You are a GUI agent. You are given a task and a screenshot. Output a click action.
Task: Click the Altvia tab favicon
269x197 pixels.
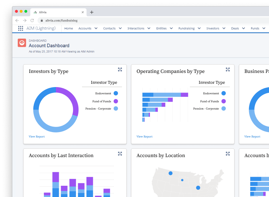click(x=35, y=12)
